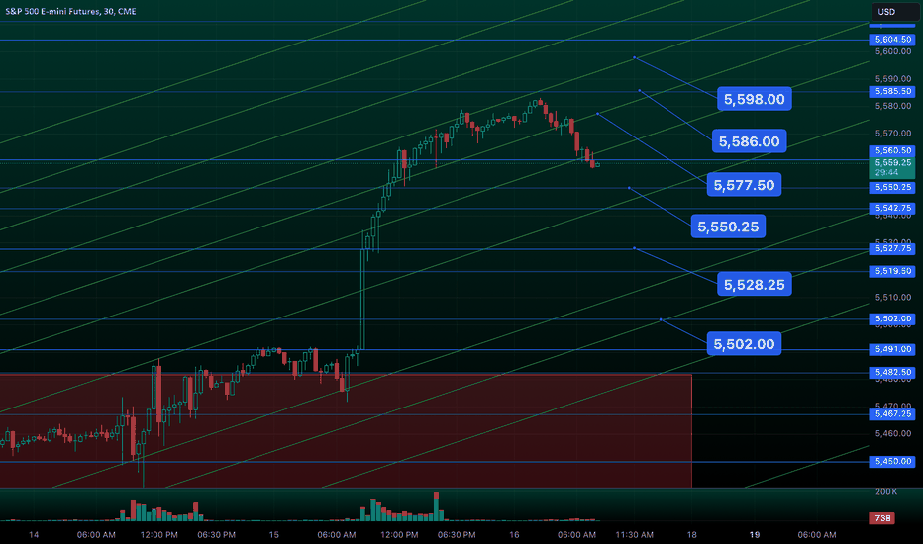The width and height of the screenshot is (923, 544).
Task: Click the 5,519.50 price axis tag
Action: coord(892,271)
